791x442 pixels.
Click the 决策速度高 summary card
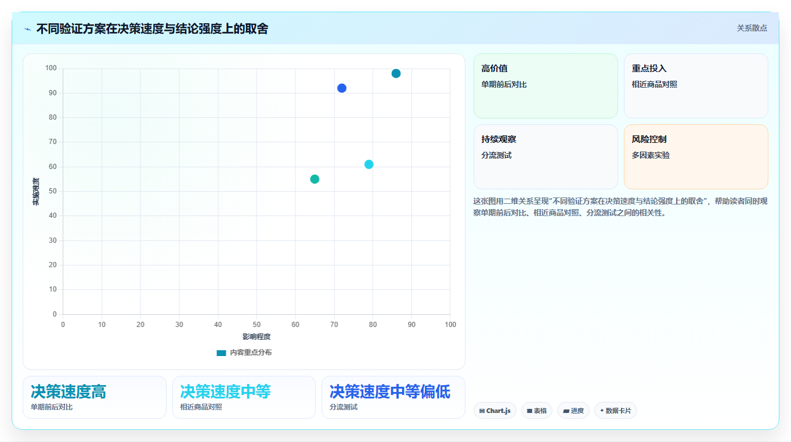[x=95, y=397]
